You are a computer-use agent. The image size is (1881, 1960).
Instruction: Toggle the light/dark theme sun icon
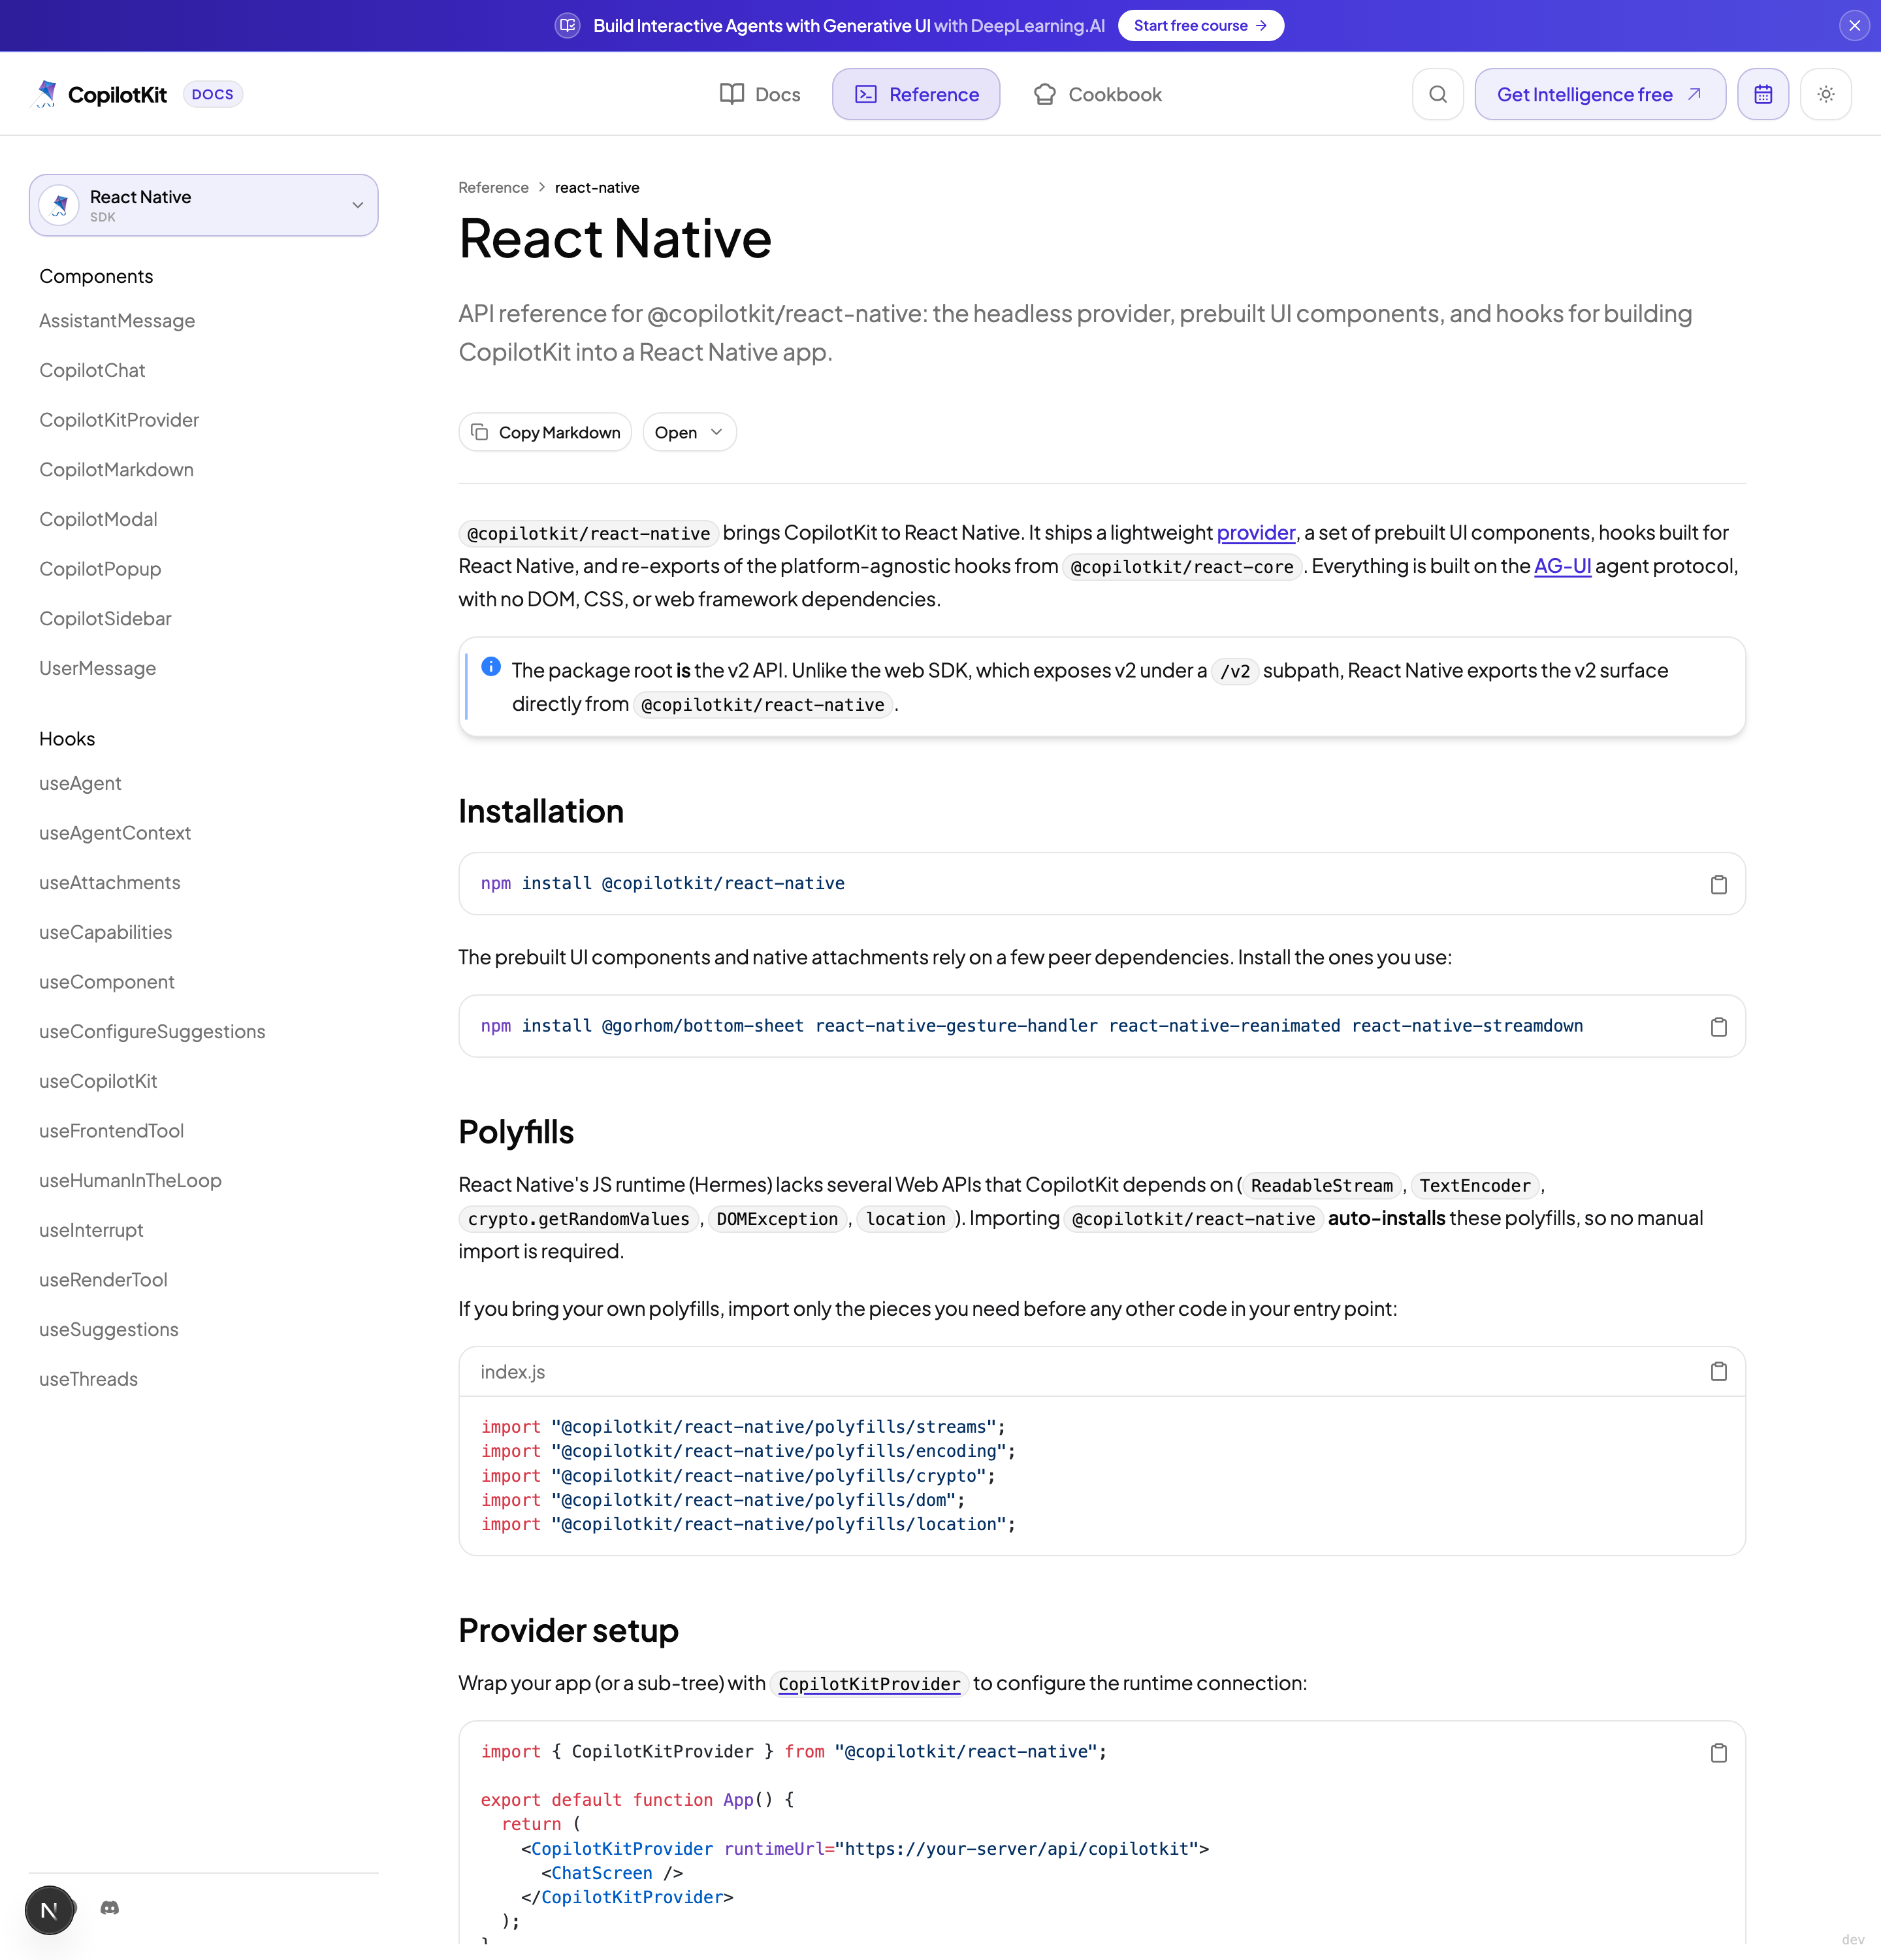click(x=1826, y=94)
